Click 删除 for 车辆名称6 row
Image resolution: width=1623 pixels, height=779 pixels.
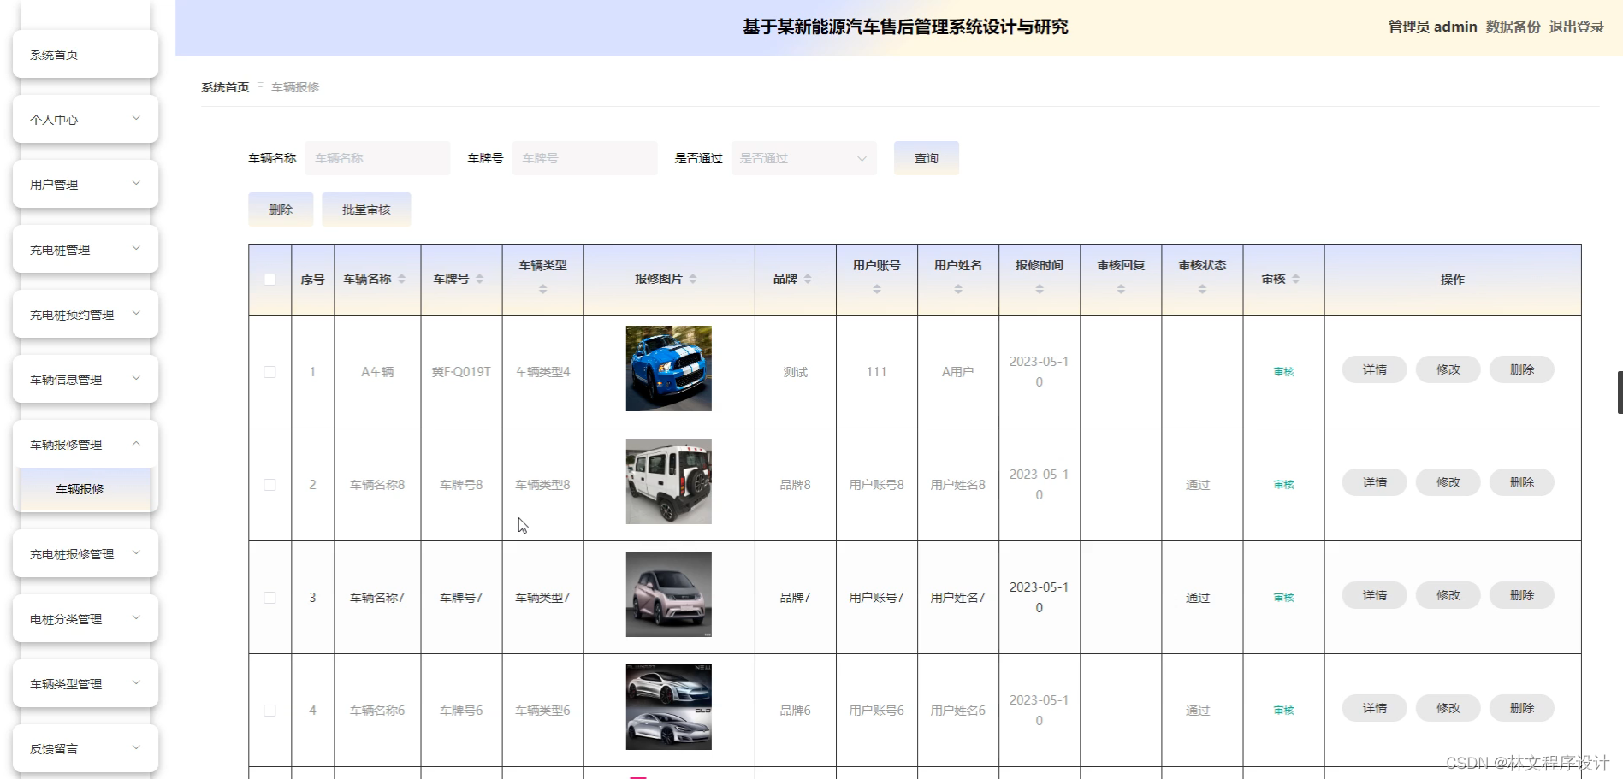click(1521, 708)
